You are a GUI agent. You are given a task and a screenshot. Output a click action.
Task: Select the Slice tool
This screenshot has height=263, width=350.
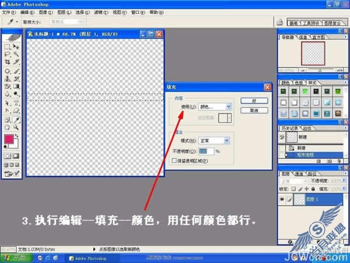click(16, 61)
